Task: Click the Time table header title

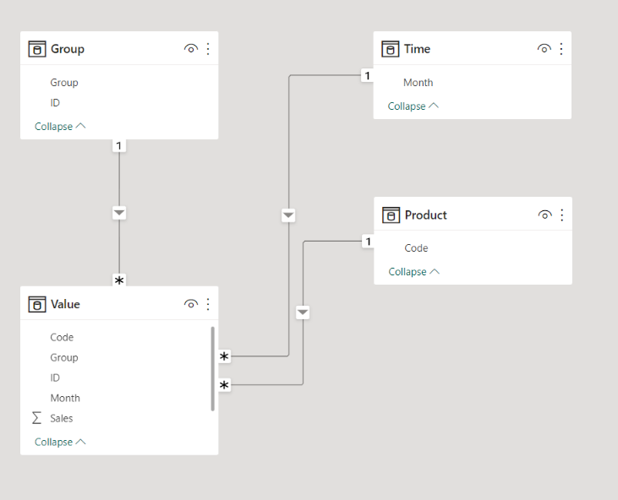Action: (417, 49)
